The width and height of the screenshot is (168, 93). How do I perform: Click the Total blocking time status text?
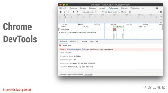point(71,75)
